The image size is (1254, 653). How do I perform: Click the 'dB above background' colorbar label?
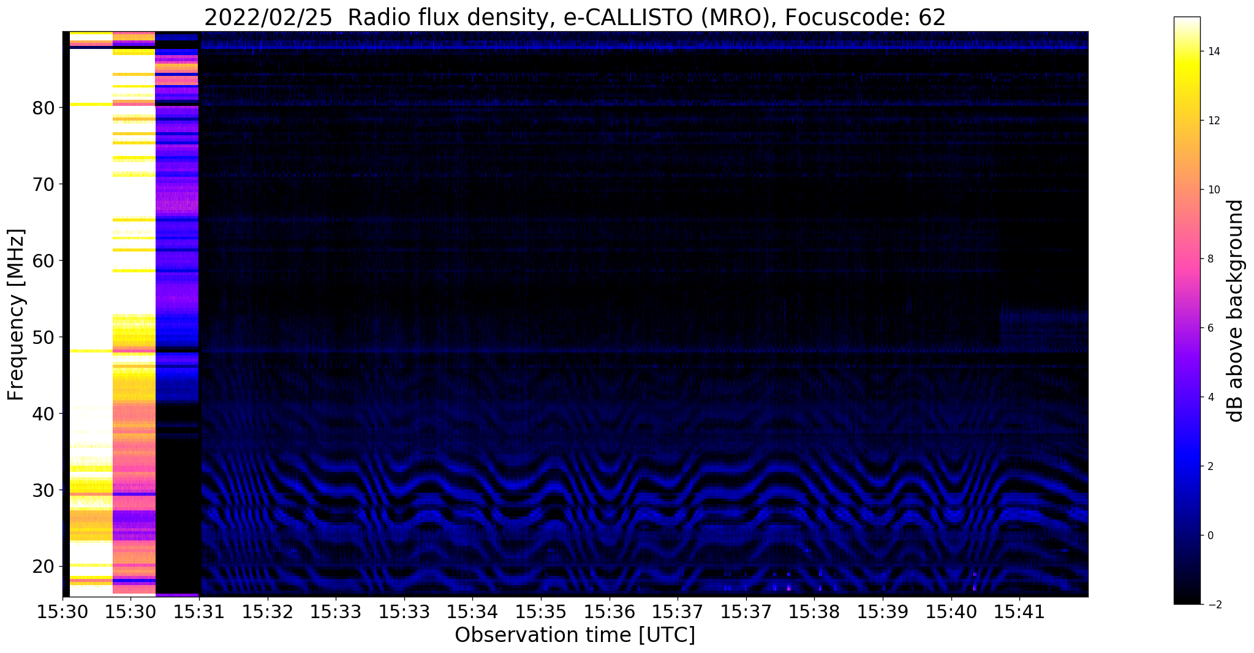pos(1236,311)
